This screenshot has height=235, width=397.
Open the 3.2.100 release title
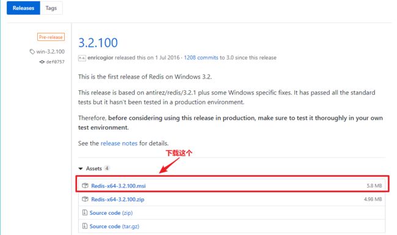pos(98,43)
